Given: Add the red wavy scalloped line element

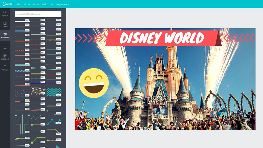Looking at the screenshot, I should click(54, 74).
